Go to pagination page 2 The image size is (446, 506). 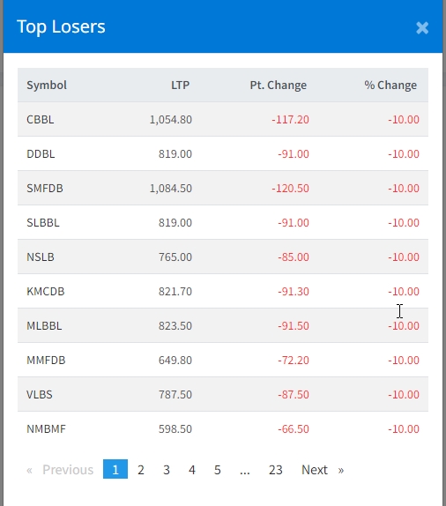tap(141, 470)
